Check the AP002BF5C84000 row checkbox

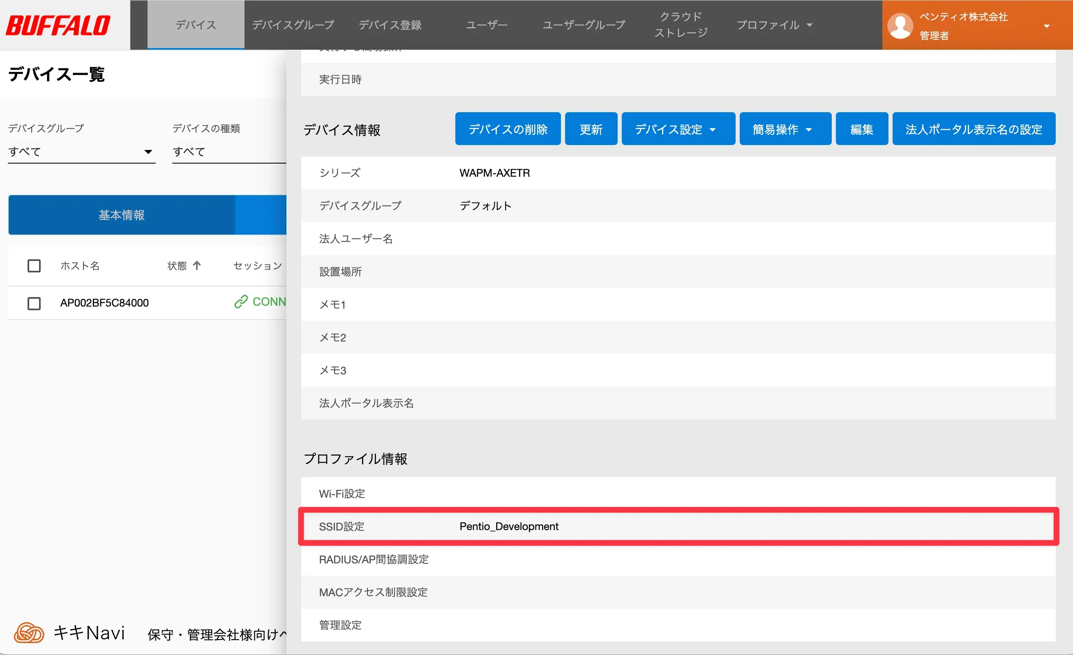coord(34,303)
